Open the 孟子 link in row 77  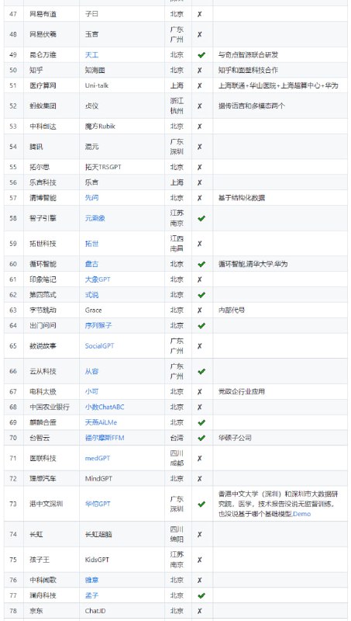click(91, 595)
